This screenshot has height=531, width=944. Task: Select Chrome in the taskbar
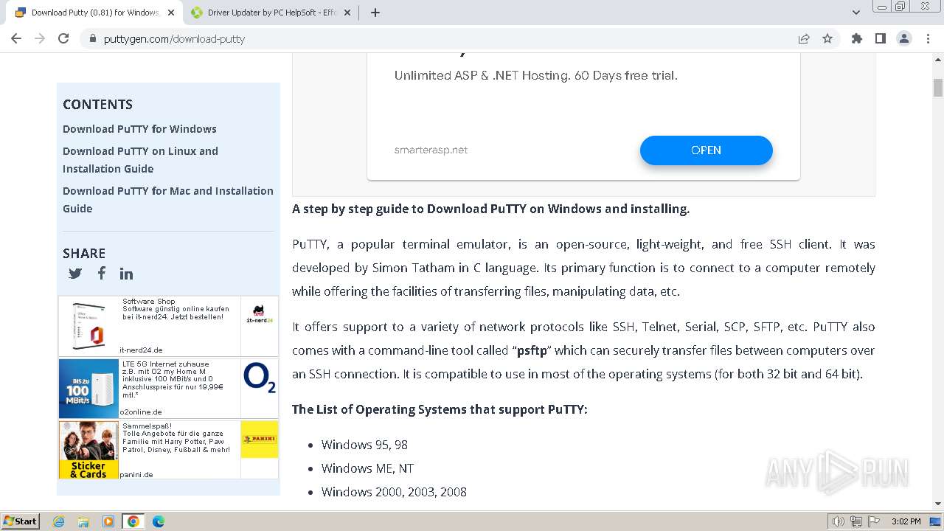[133, 521]
